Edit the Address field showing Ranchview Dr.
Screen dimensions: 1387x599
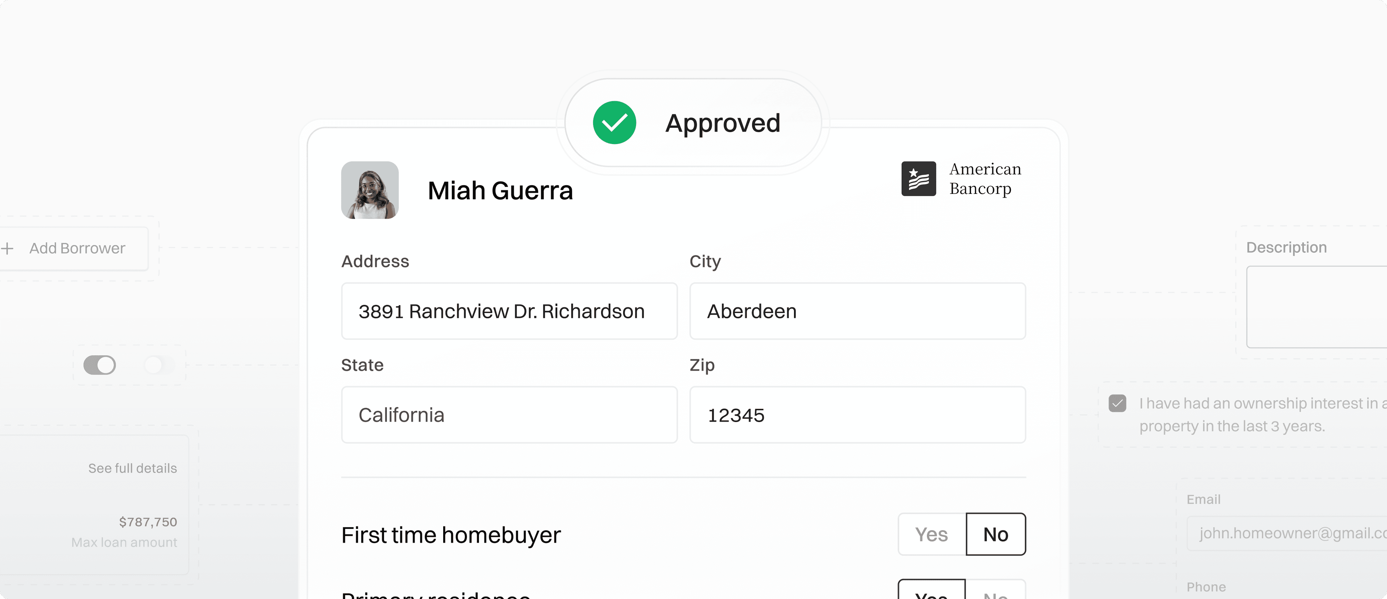tap(509, 311)
